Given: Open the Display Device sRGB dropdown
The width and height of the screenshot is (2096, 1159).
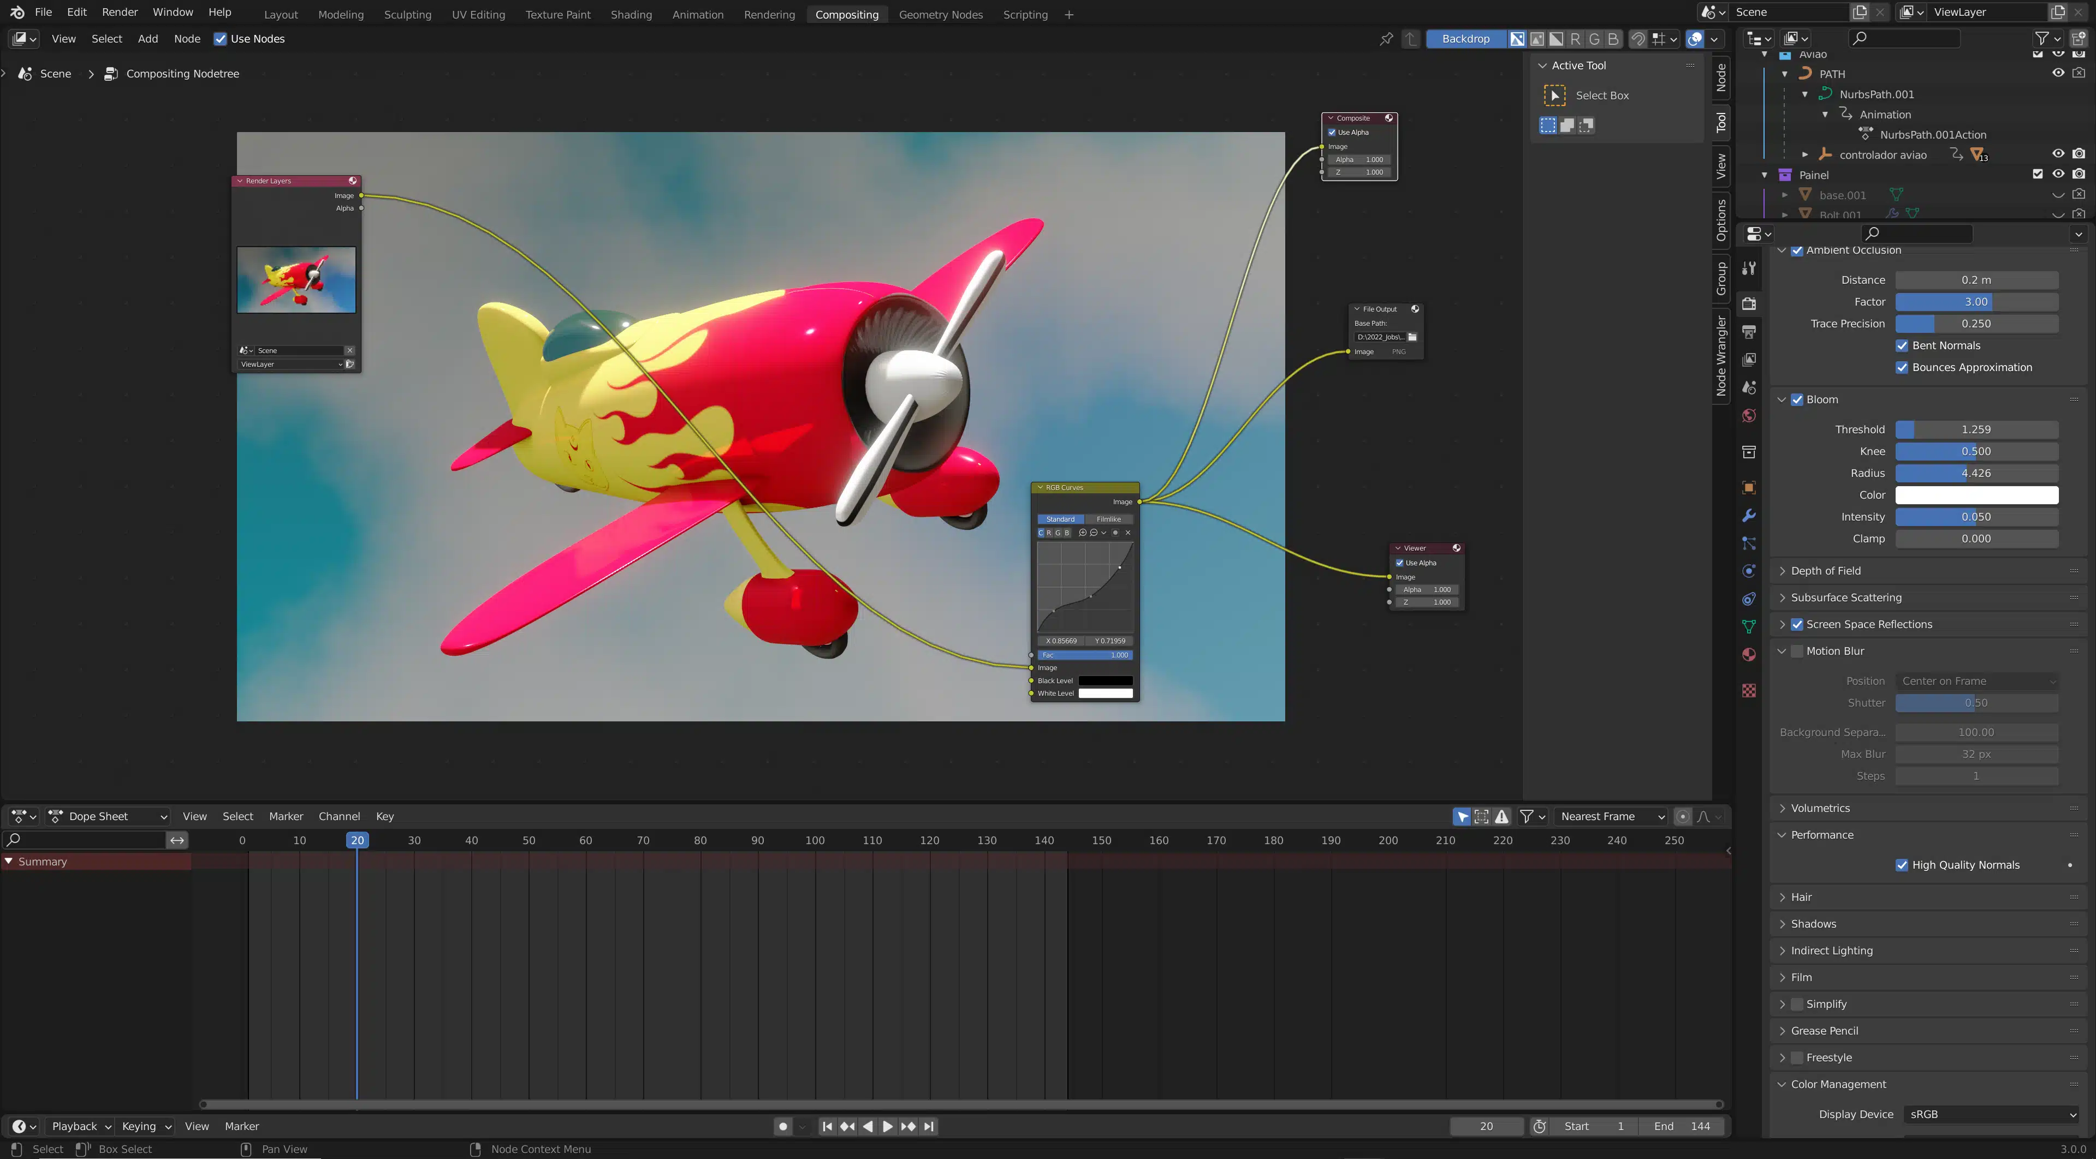Looking at the screenshot, I should coord(1992,1114).
